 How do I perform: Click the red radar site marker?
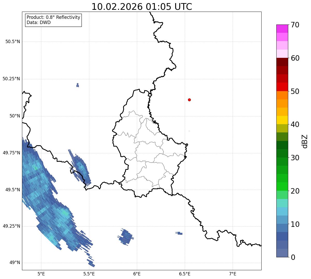189,100
